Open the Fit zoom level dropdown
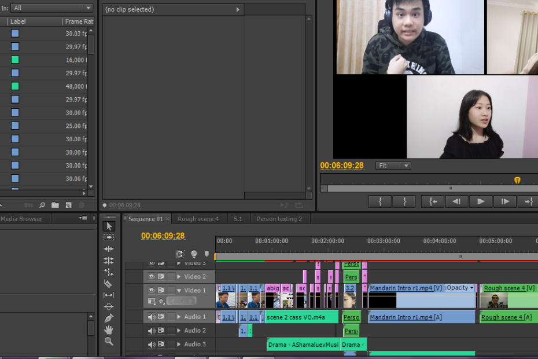 393,166
